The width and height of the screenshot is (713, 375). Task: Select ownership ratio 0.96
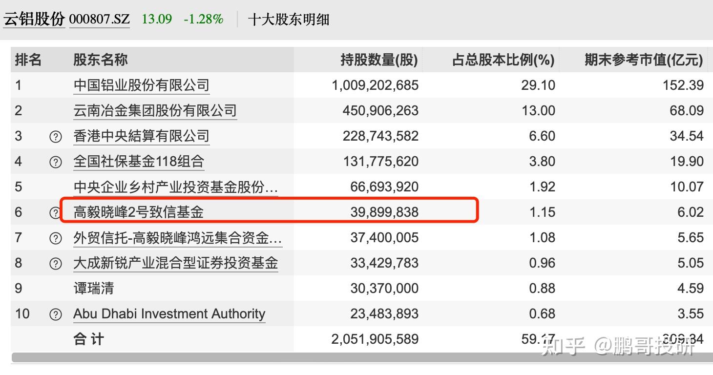pyautogui.click(x=542, y=263)
